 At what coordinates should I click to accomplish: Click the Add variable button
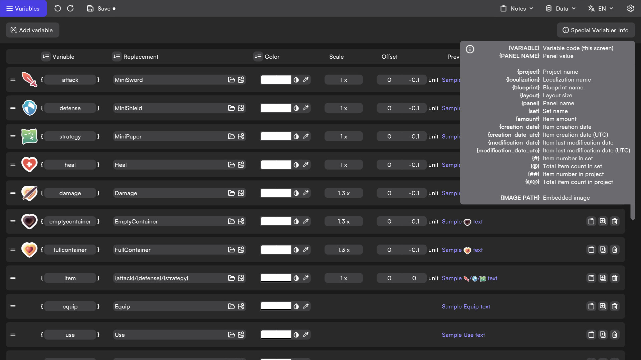(32, 30)
